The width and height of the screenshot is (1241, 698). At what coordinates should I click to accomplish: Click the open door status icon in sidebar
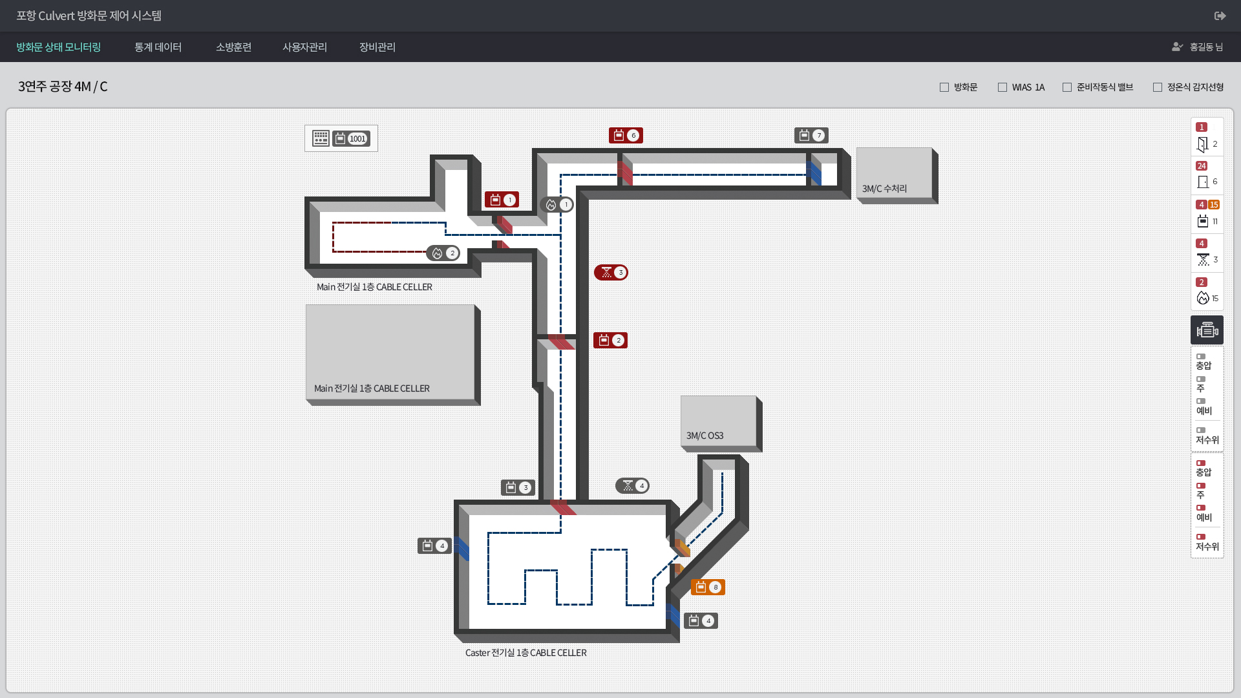[x=1203, y=144]
